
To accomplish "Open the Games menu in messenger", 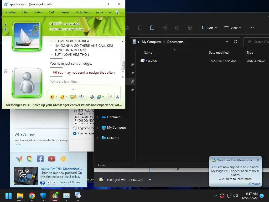I will point(65,12).
